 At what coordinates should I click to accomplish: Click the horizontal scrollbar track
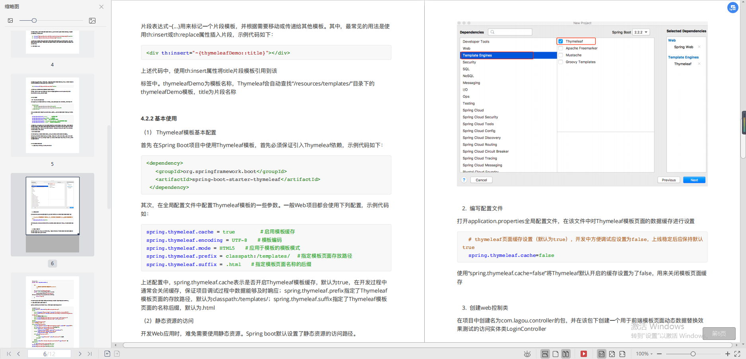[x=427, y=345]
